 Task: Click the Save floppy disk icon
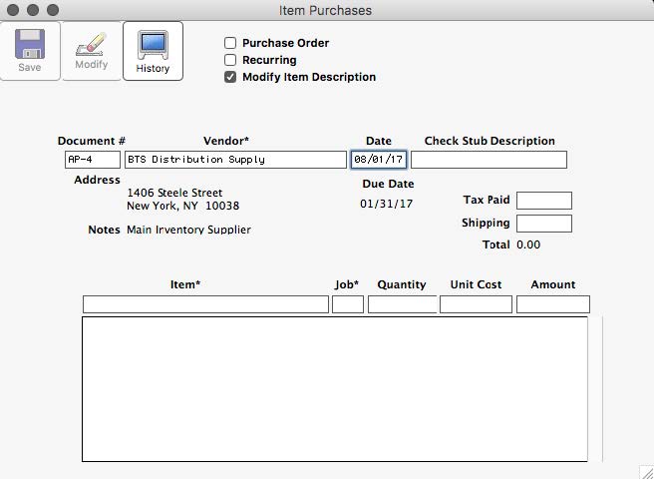click(x=30, y=46)
